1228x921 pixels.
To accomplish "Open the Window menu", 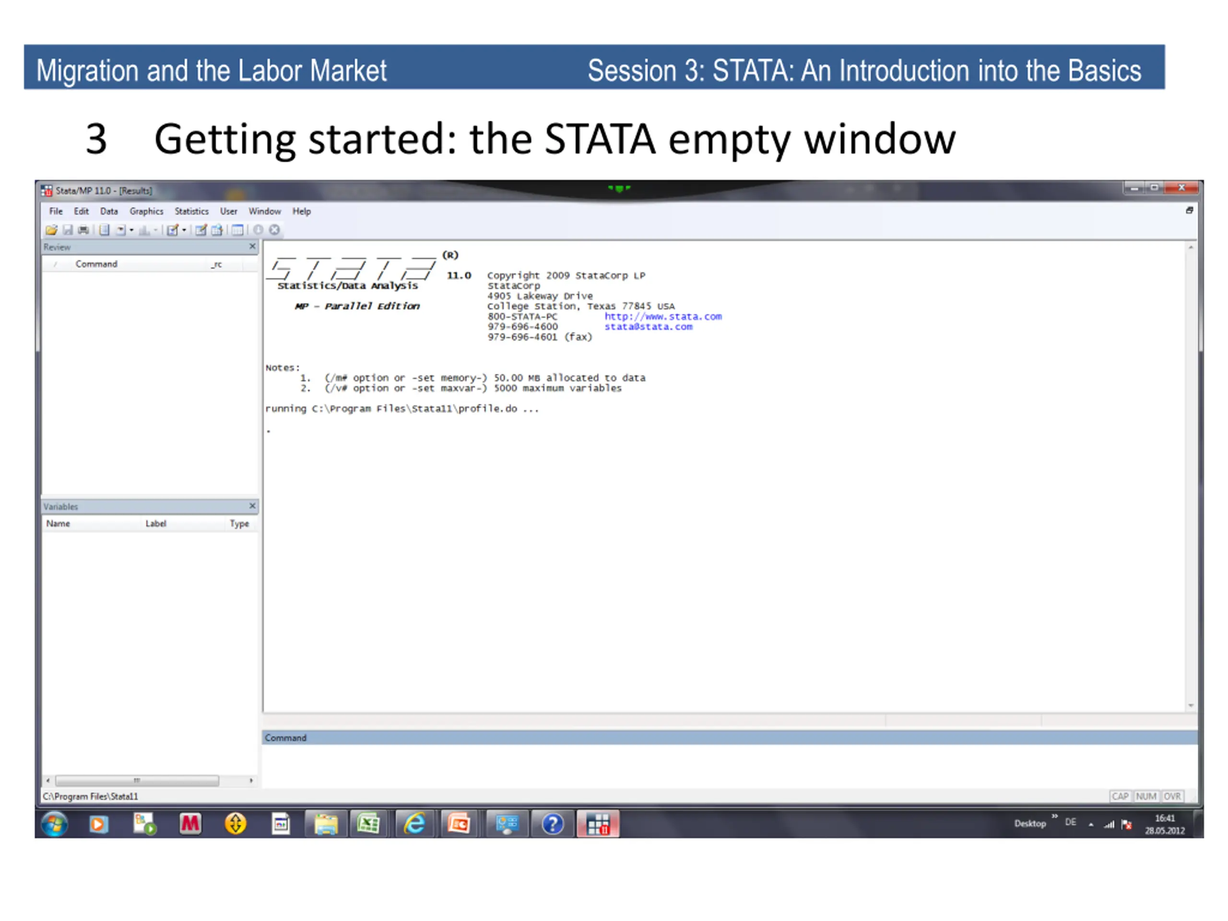I will pyautogui.click(x=265, y=211).
